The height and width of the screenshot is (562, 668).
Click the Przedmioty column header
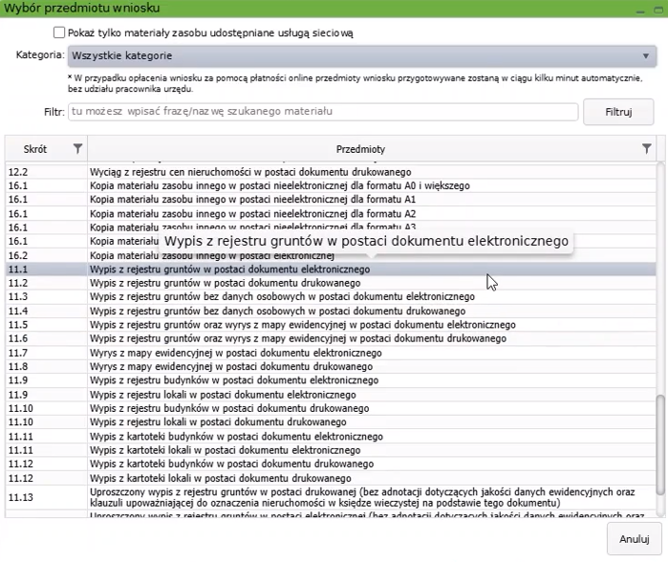coord(360,149)
